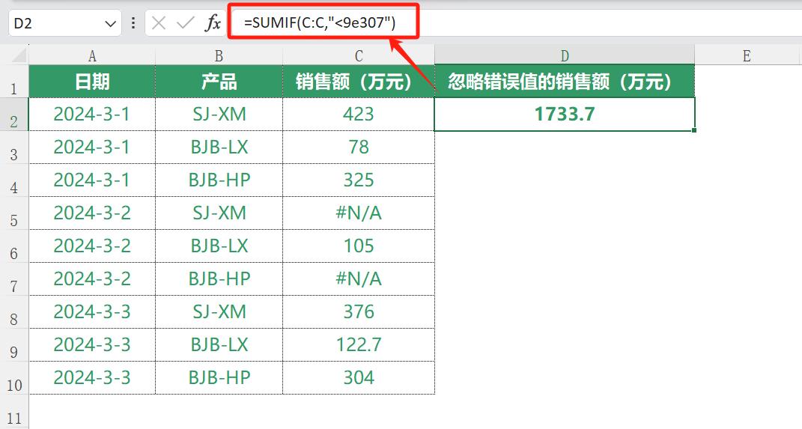The image size is (802, 429).
Task: Select column D header
Action: pos(565,55)
